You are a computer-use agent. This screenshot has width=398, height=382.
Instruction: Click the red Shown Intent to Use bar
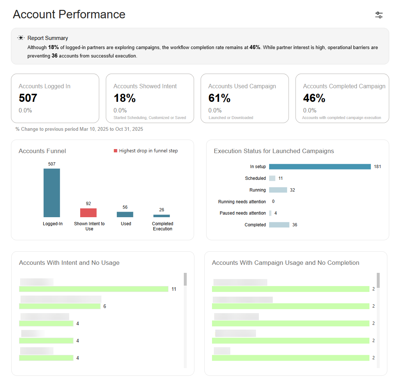click(x=88, y=213)
